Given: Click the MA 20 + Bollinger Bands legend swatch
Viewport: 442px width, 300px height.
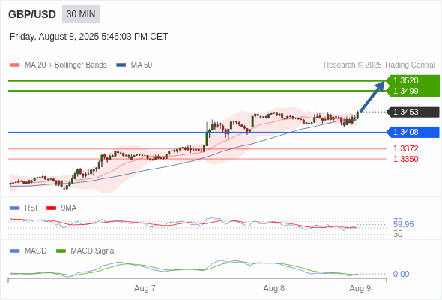Looking at the screenshot, I should [x=15, y=65].
